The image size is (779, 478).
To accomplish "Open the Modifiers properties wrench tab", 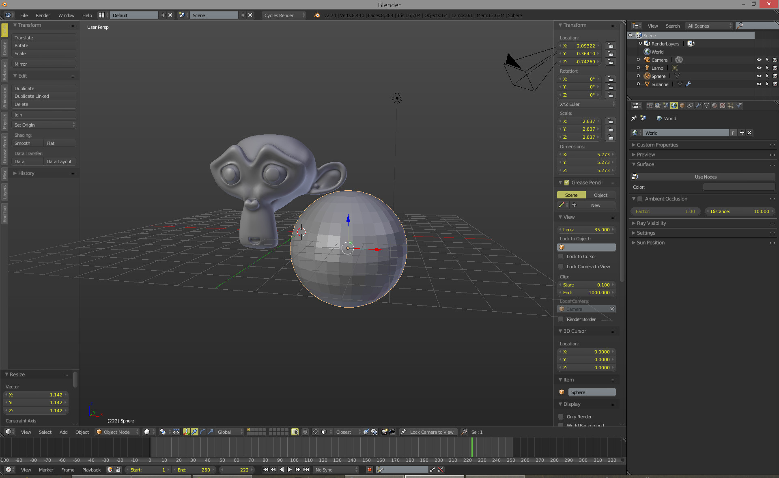I will coord(698,106).
